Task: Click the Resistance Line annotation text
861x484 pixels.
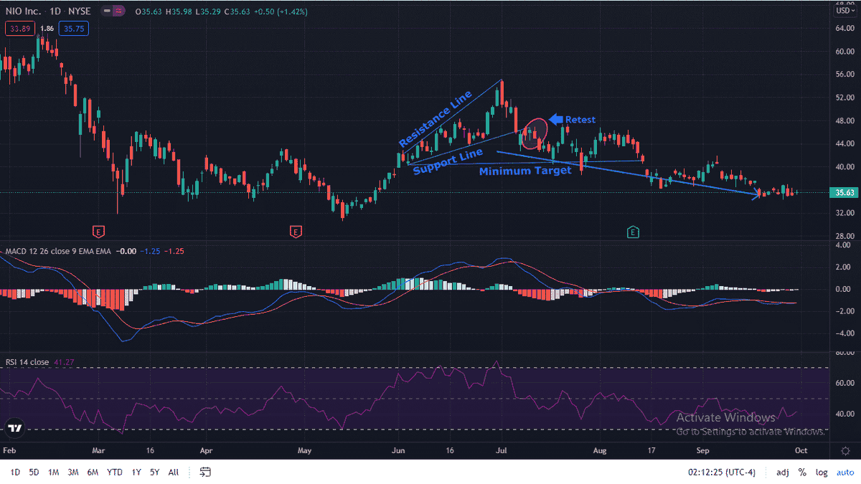Action: (x=436, y=118)
